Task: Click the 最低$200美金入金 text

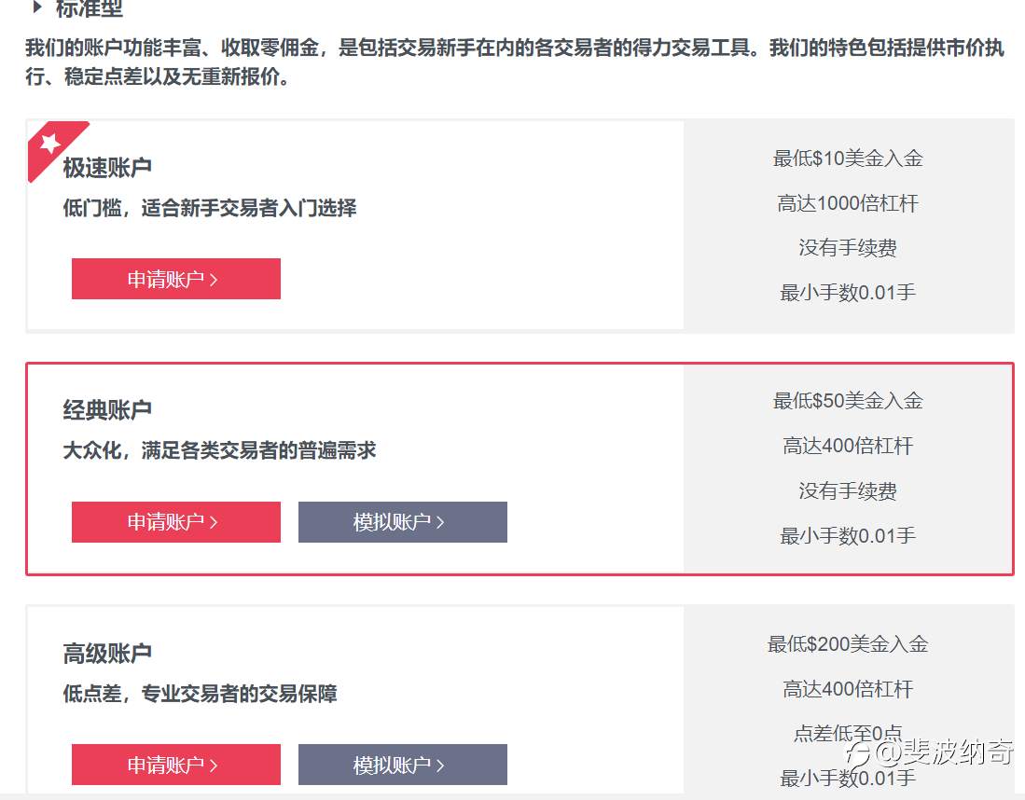Action: [x=848, y=643]
